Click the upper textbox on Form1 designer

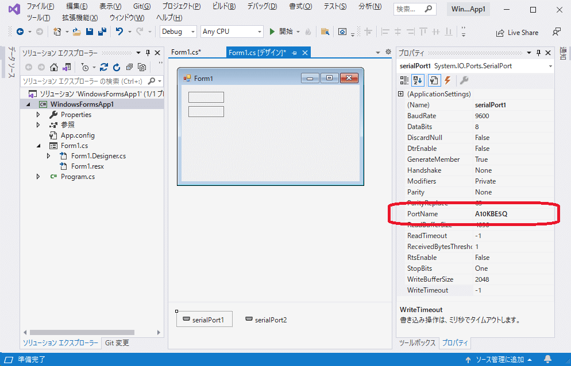point(206,97)
